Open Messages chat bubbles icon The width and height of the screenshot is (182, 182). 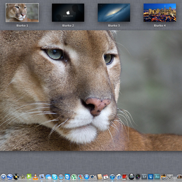[48, 177]
